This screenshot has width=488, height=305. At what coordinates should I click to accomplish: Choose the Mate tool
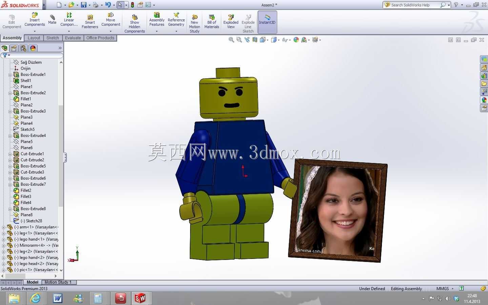52,20
